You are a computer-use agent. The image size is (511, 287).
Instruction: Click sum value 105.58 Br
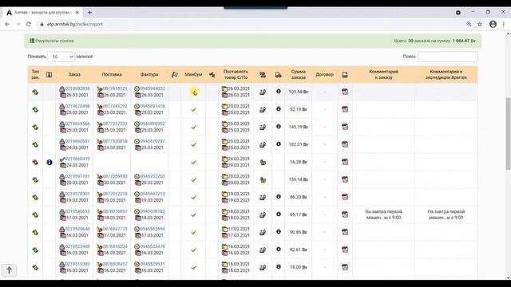(298, 92)
